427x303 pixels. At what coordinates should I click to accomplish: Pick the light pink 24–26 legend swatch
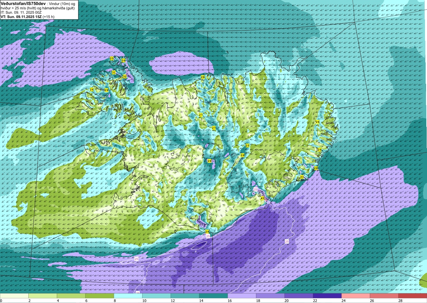pos(356,296)
